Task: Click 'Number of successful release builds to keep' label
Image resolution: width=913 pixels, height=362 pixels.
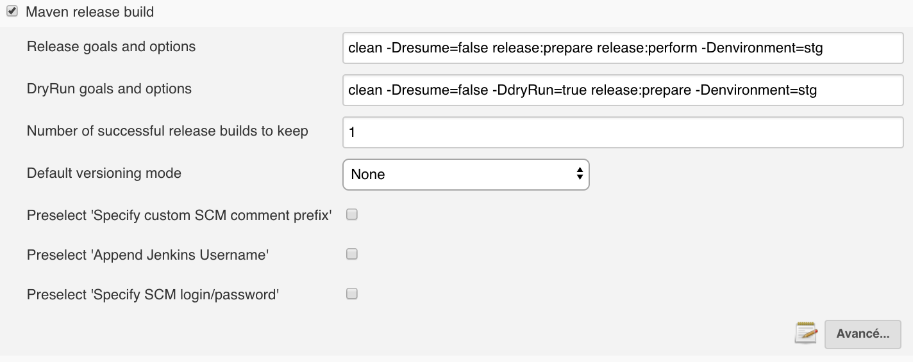Action: pos(167,131)
